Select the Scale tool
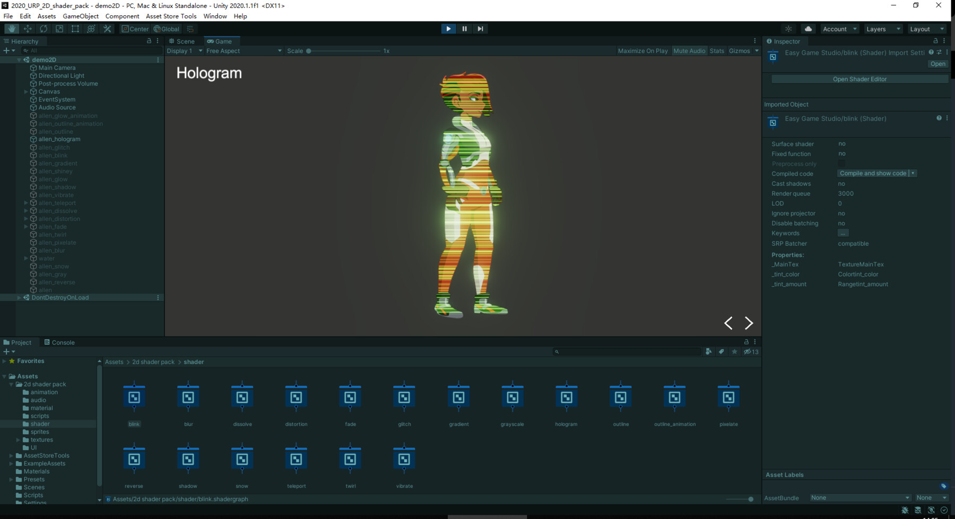 coord(59,29)
